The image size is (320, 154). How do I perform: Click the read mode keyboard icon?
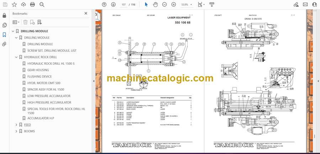(x=212, y=5)
